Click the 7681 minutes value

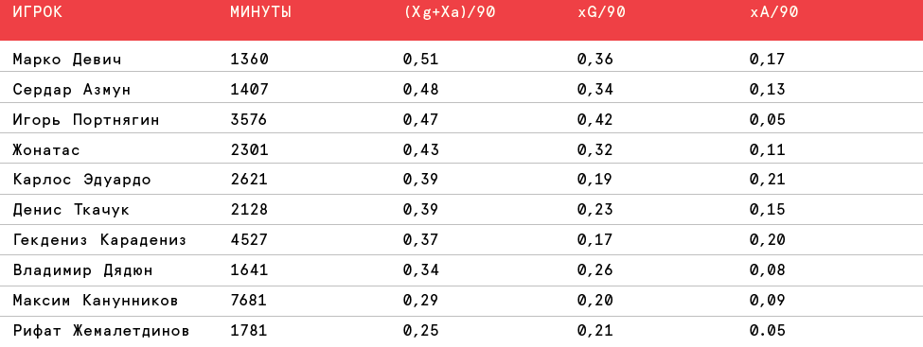249,301
